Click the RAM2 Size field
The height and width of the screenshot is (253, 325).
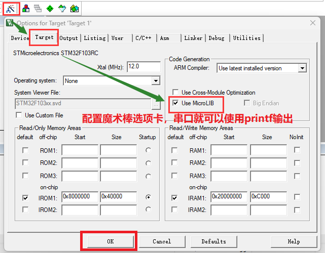point(269,163)
